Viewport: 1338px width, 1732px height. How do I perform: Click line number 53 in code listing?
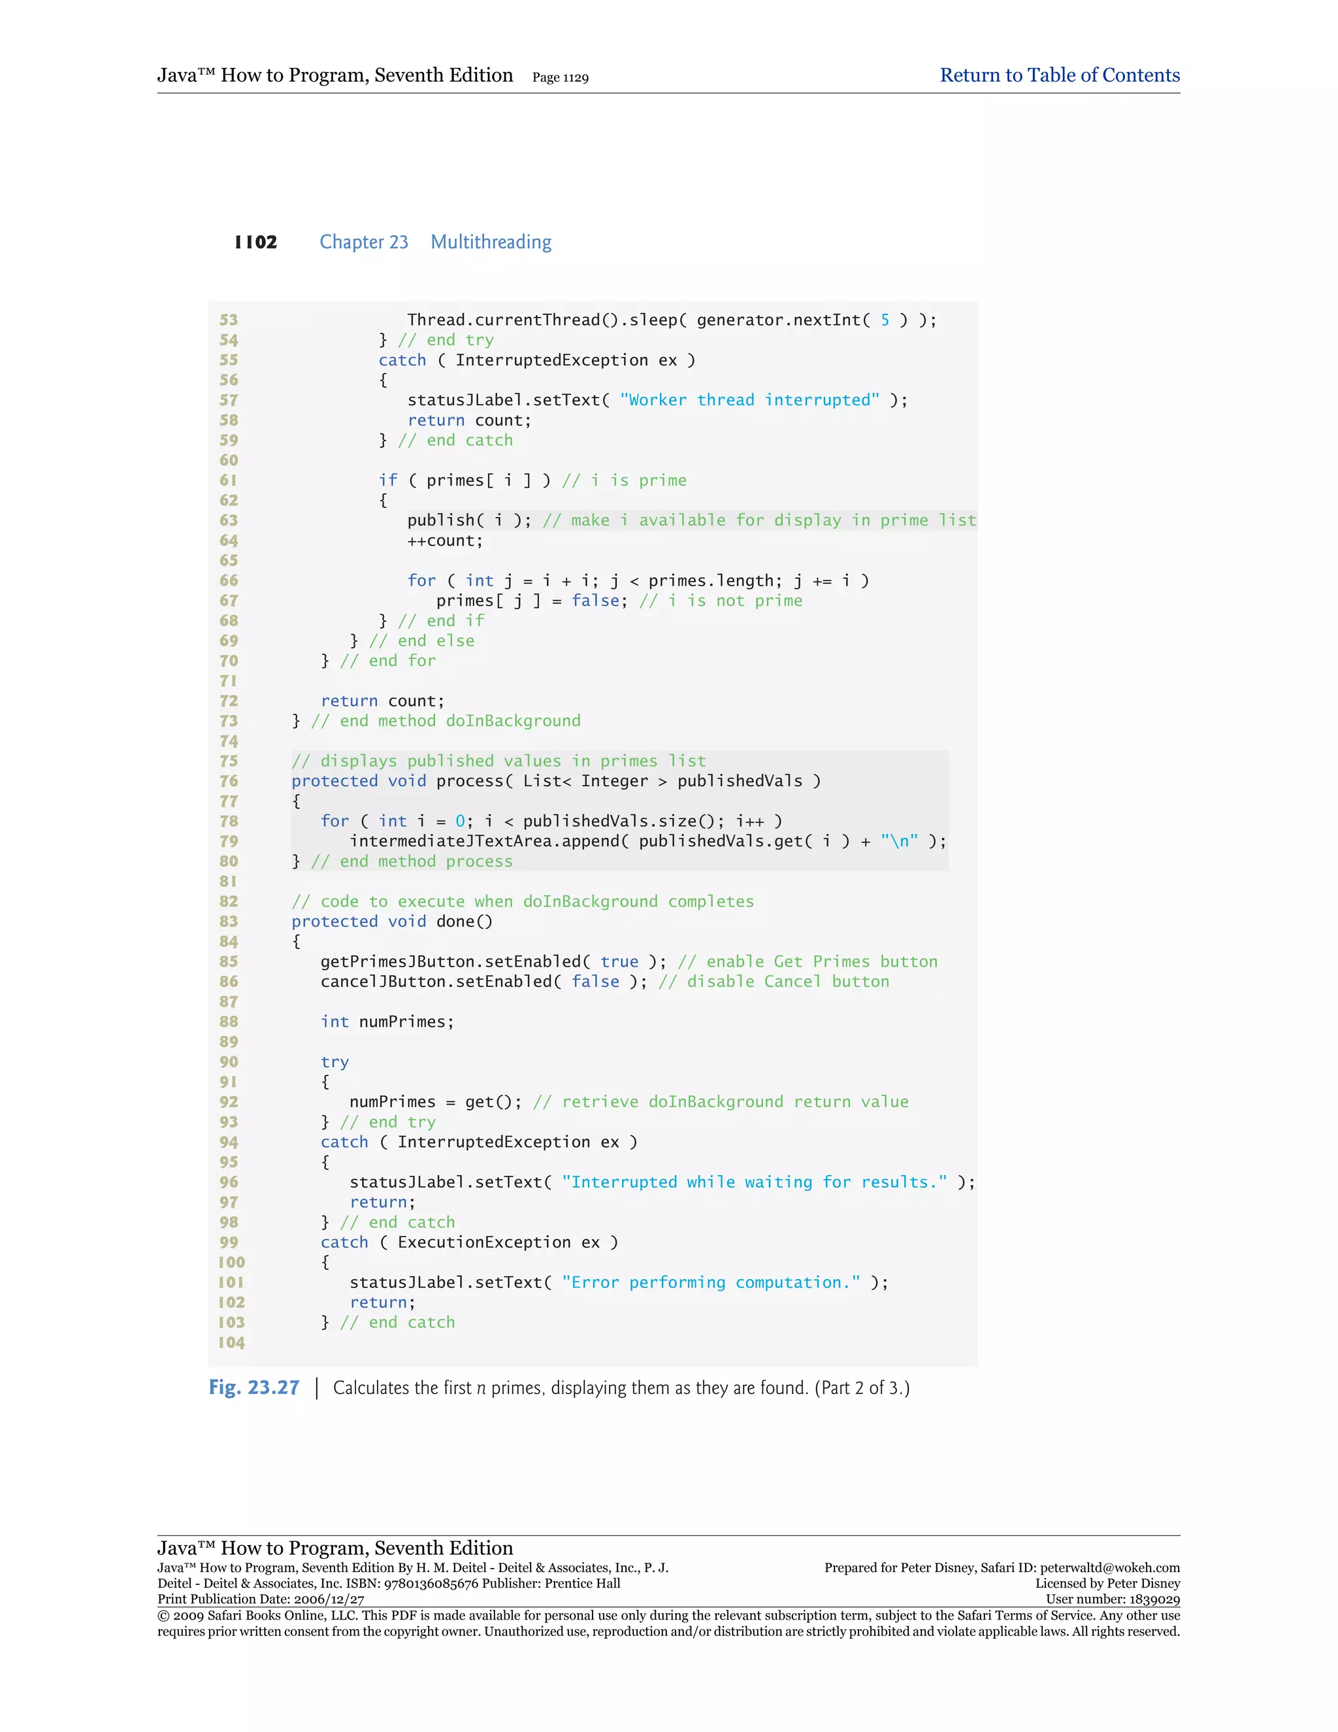point(229,320)
